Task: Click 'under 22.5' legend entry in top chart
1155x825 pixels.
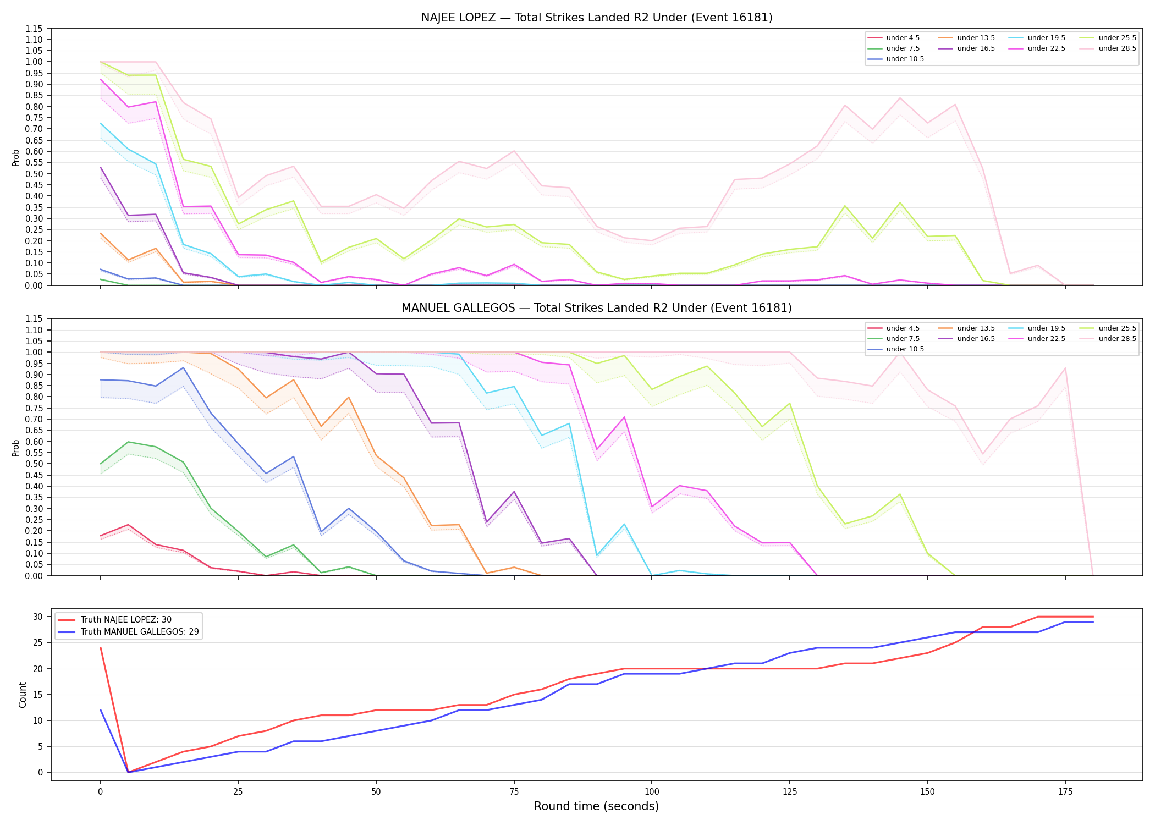Action: tap(1037, 48)
